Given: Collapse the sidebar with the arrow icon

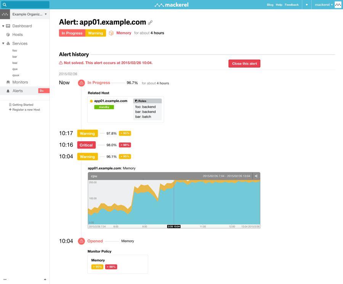Looking at the screenshot, I should (x=45, y=279).
